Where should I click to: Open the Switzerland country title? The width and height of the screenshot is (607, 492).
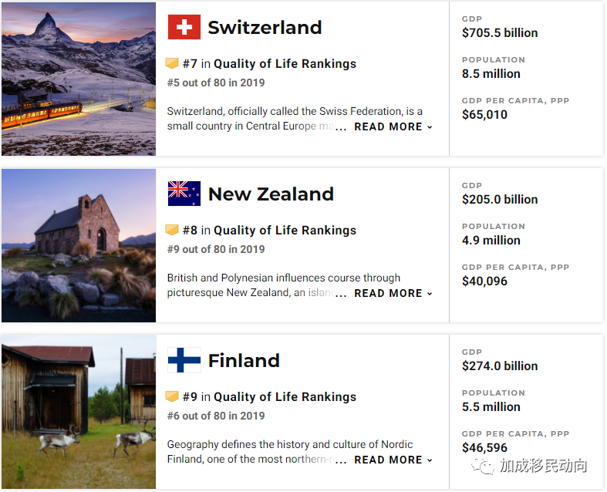pyautogui.click(x=265, y=28)
